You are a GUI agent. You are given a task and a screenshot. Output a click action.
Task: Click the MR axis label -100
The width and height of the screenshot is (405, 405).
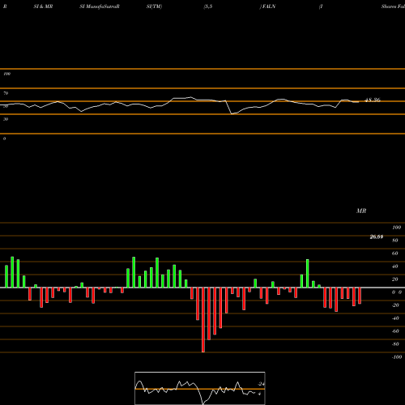pyautogui.click(x=397, y=357)
